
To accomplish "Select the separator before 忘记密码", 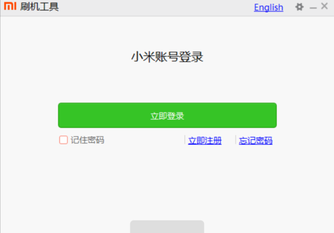I will coord(235,140).
